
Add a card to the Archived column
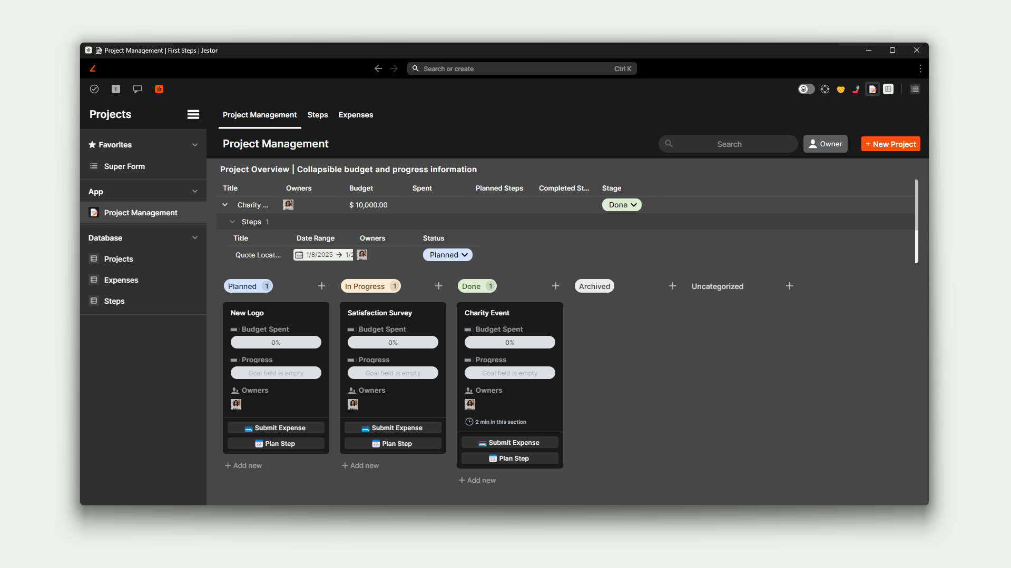(x=673, y=286)
